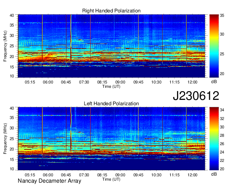This screenshot has height=185, width=228.
Task: Click 40 MHz tick on left-handed plot
Action: [12, 108]
